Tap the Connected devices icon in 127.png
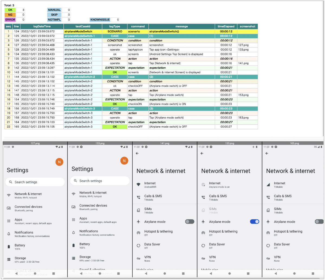Viewport: 325px width, 280px height. click(9, 208)
